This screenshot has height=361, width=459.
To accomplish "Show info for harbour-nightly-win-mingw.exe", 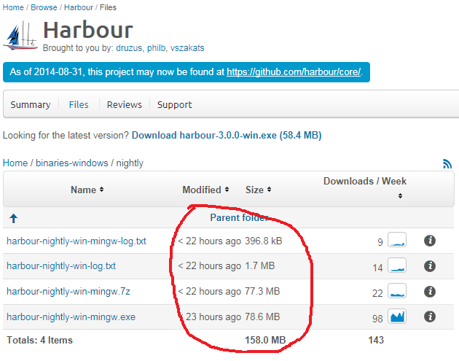I will (429, 317).
